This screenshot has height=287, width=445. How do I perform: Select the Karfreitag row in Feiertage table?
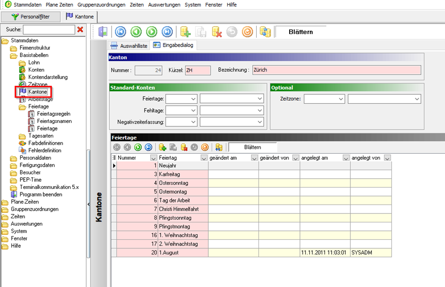click(x=251, y=174)
